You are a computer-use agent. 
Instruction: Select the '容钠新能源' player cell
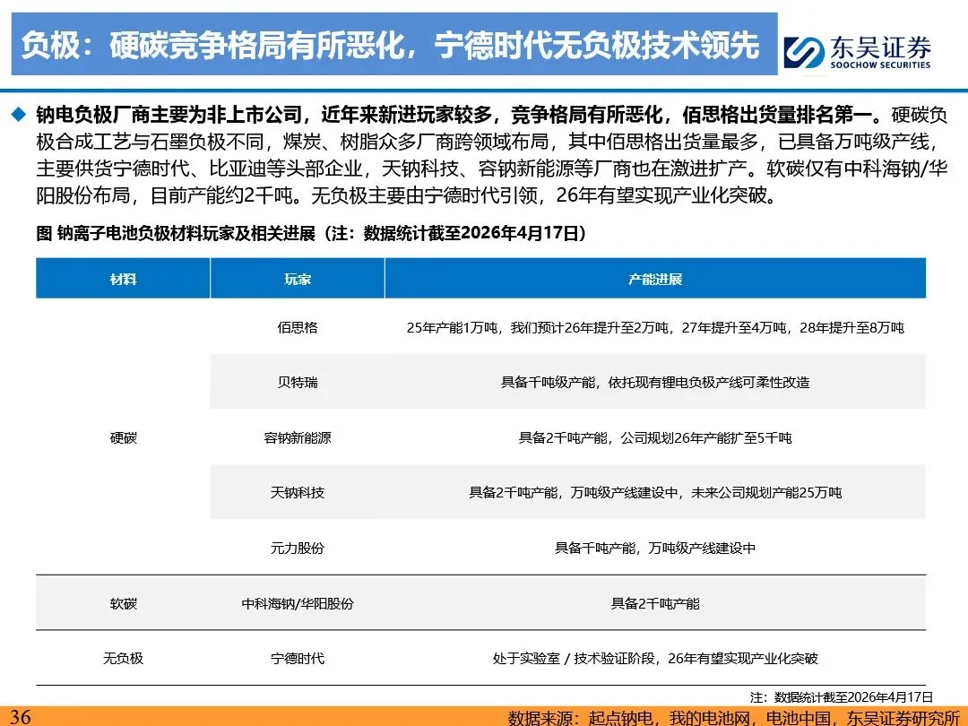click(297, 437)
